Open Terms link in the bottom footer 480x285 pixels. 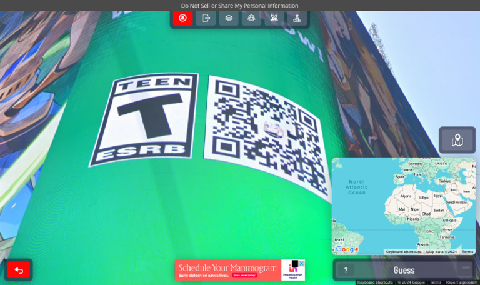[435, 282]
